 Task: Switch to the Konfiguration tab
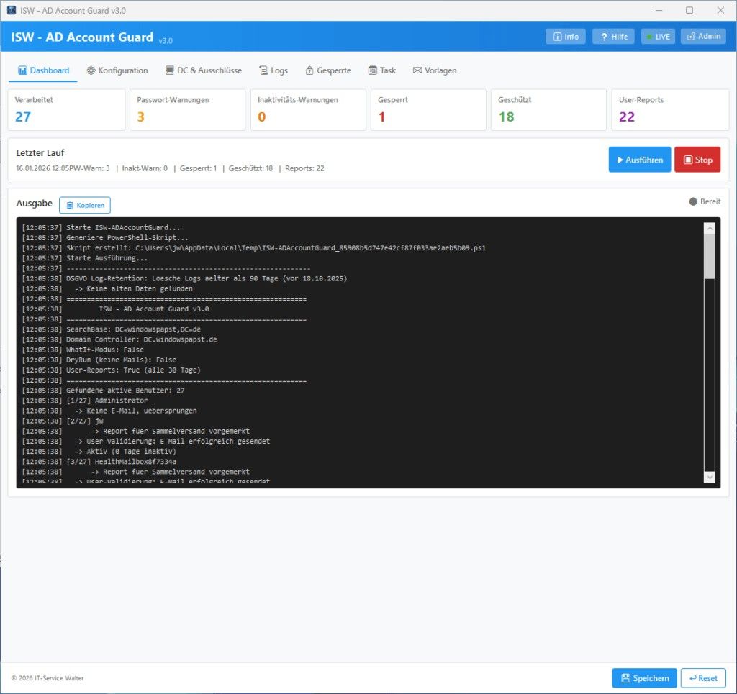tap(117, 70)
